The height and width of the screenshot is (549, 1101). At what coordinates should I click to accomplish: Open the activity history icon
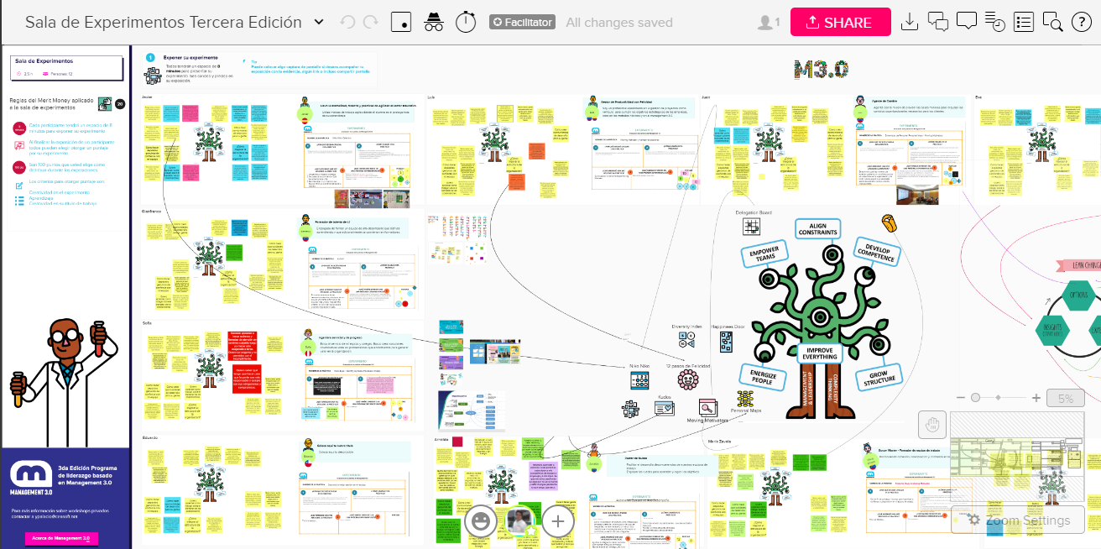click(x=994, y=23)
